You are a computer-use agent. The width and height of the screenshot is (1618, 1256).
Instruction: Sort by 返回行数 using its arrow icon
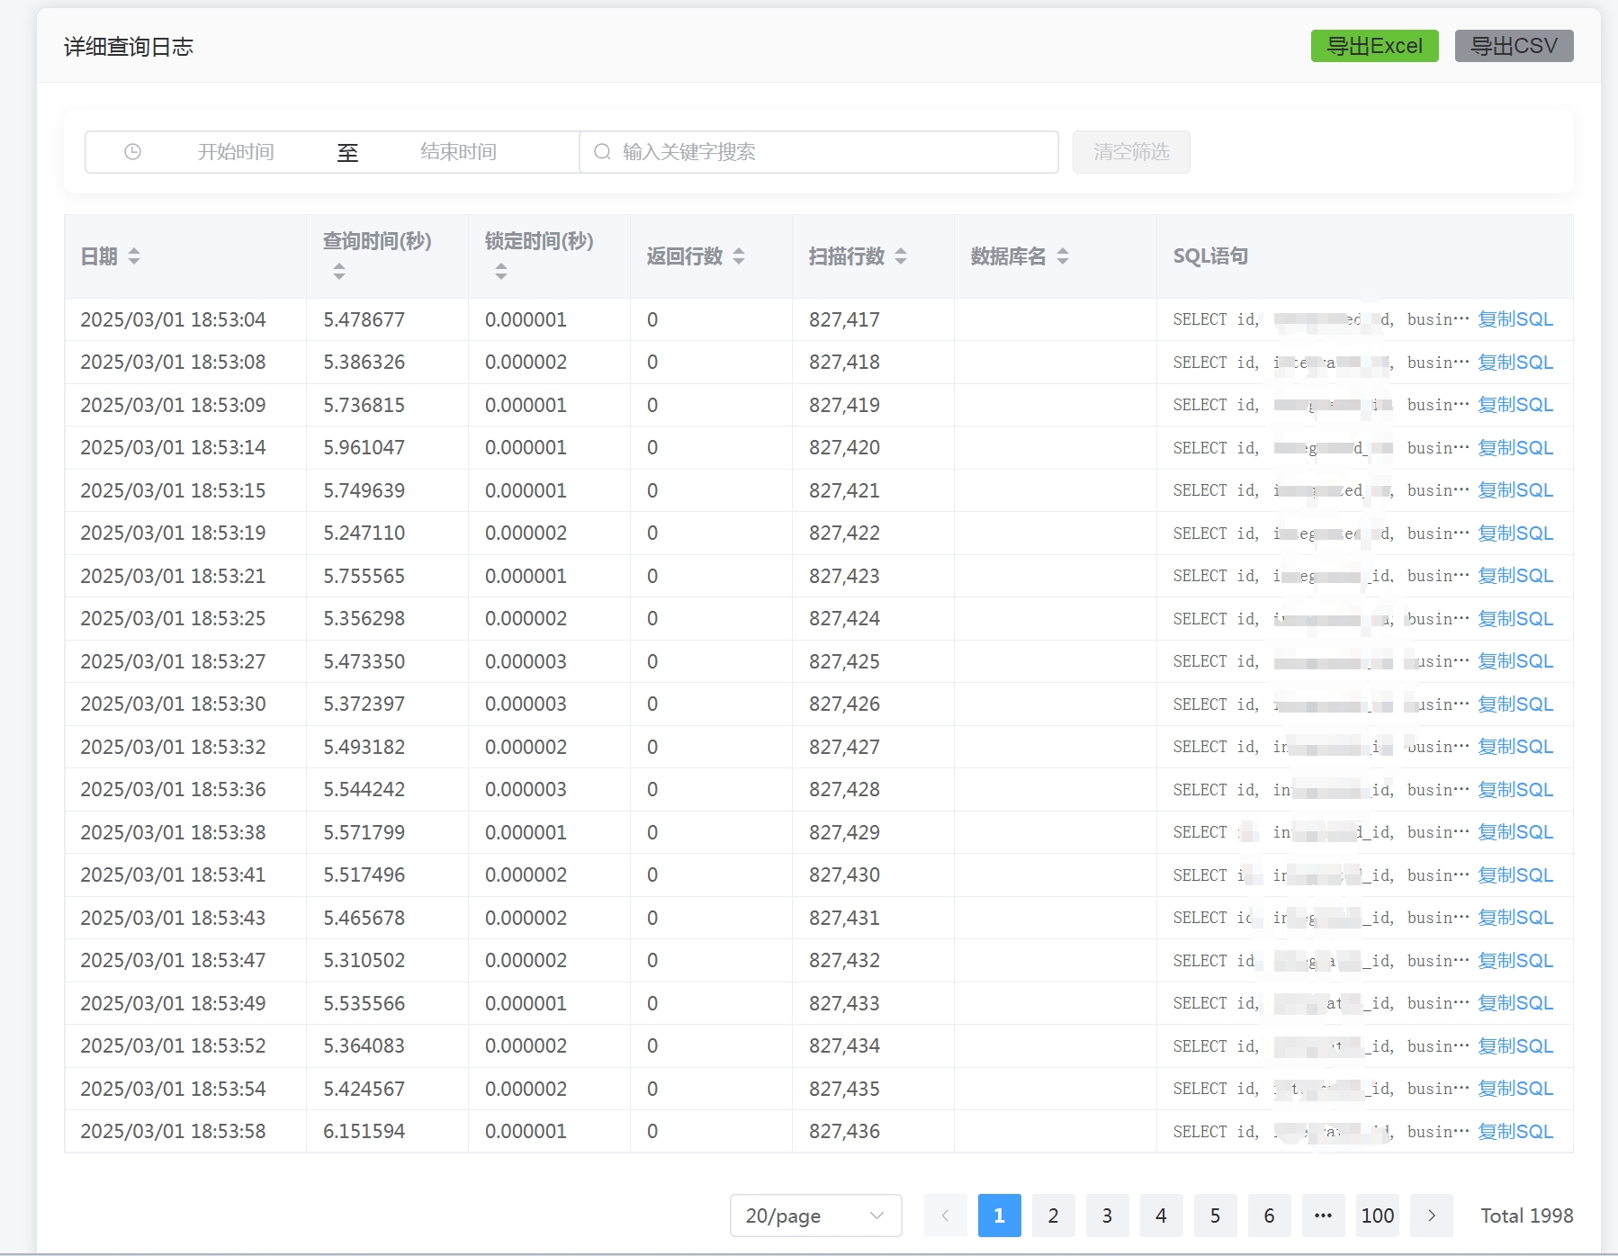pos(739,256)
